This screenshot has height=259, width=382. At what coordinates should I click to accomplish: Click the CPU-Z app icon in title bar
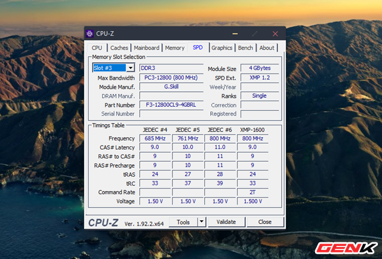(x=90, y=34)
